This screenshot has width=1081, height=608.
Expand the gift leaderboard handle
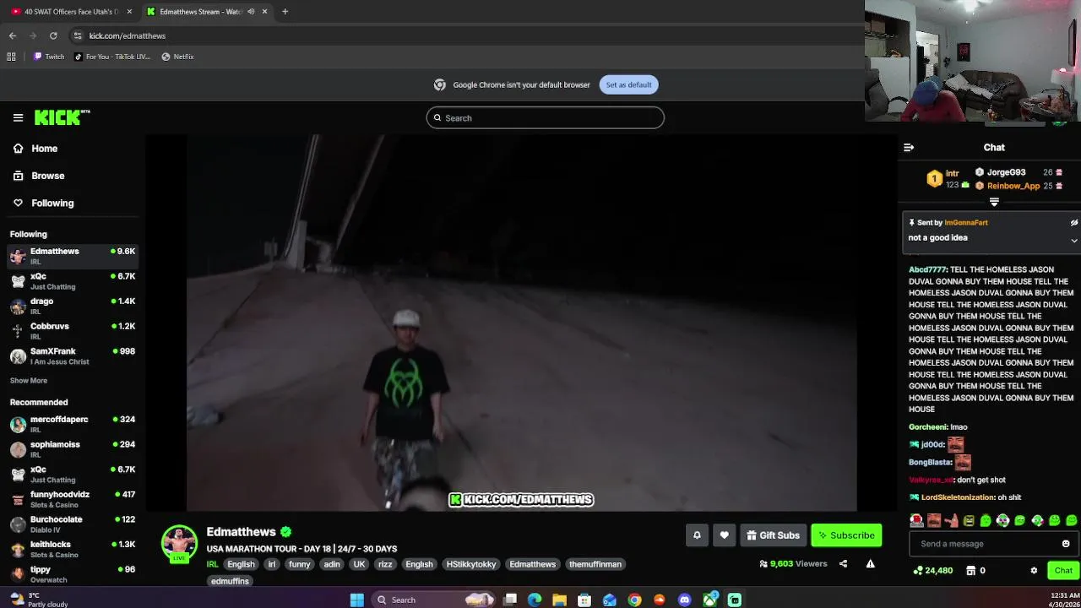pyautogui.click(x=994, y=202)
